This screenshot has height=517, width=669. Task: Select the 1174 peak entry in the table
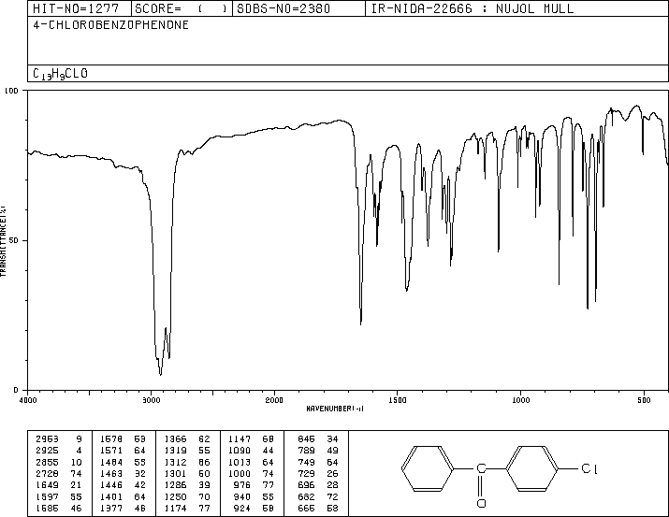pos(187,508)
